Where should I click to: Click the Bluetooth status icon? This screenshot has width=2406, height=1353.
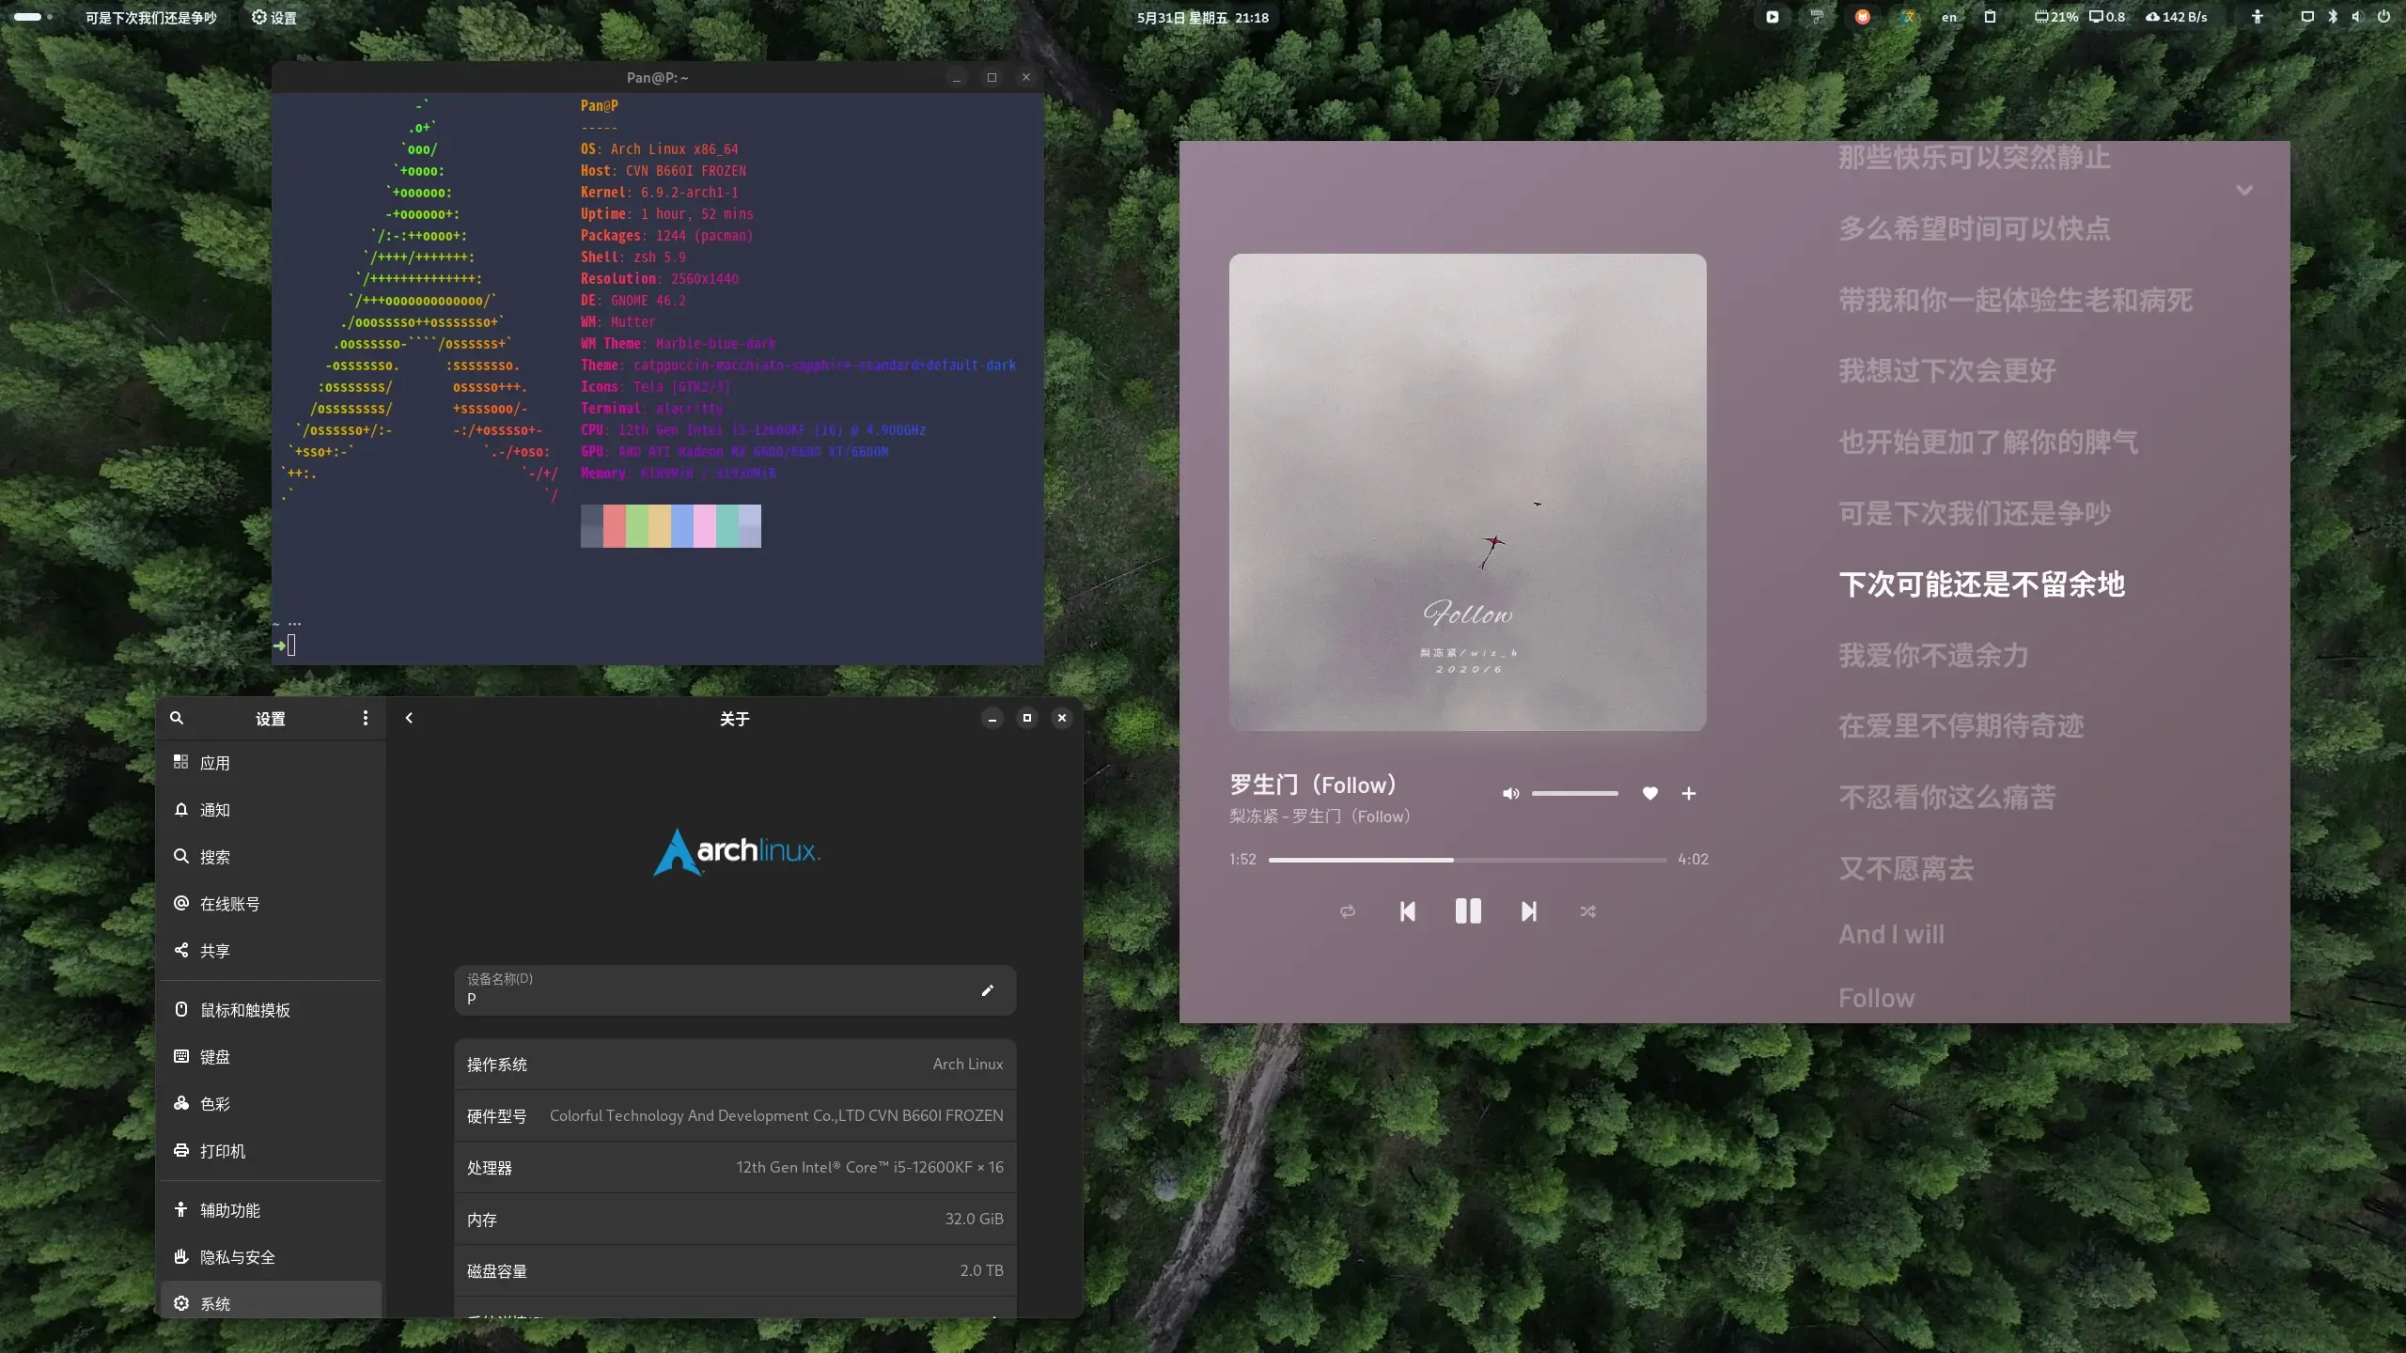pos(2332,17)
